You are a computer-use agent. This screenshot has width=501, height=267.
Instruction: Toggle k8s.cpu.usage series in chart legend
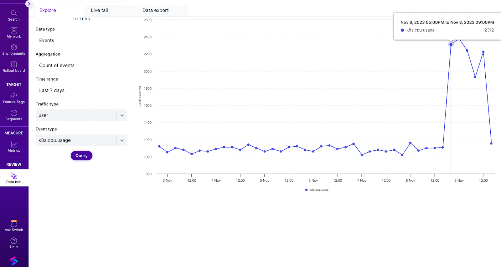(317, 190)
